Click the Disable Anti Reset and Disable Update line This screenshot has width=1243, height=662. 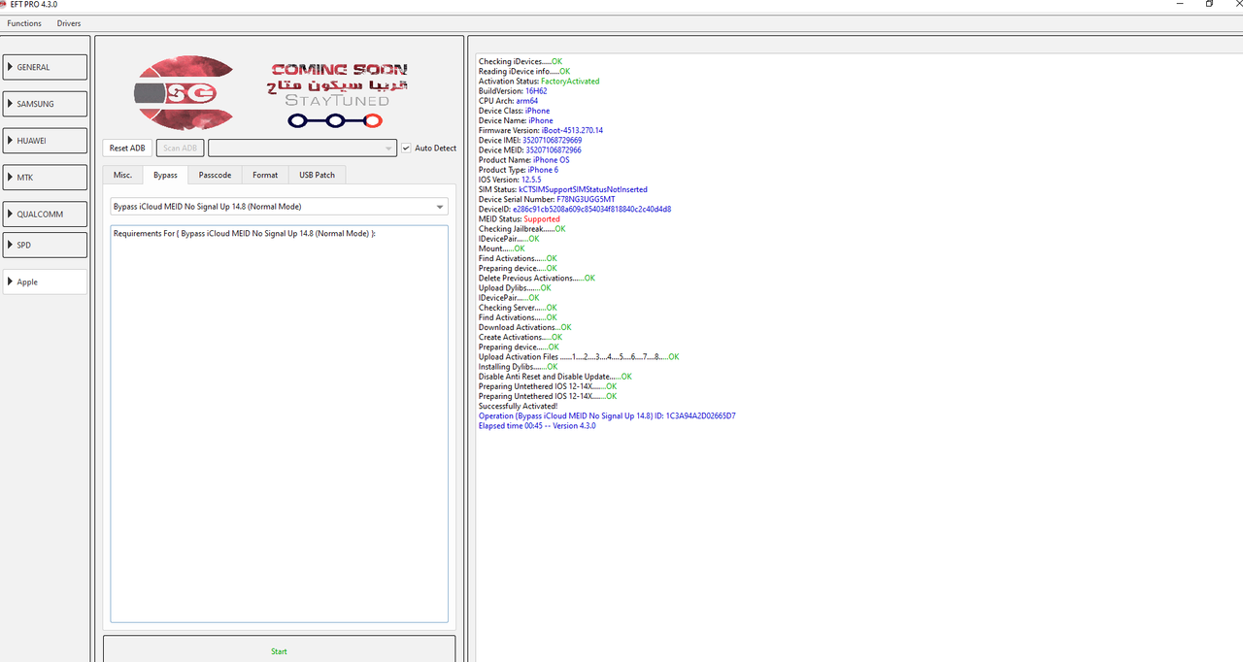(555, 377)
